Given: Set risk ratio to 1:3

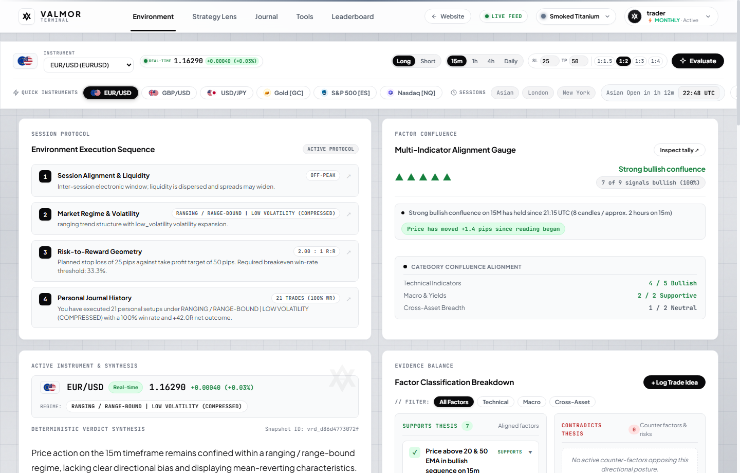Looking at the screenshot, I should [x=639, y=61].
